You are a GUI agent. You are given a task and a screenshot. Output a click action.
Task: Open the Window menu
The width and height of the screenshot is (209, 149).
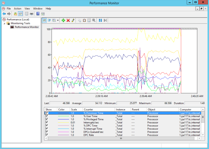(x=38, y=9)
